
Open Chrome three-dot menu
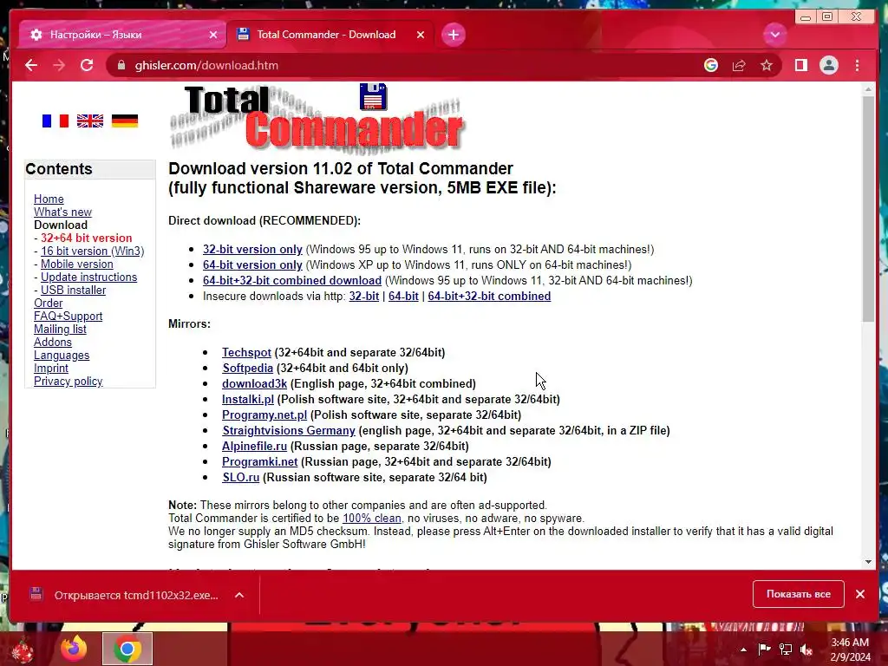click(x=857, y=65)
